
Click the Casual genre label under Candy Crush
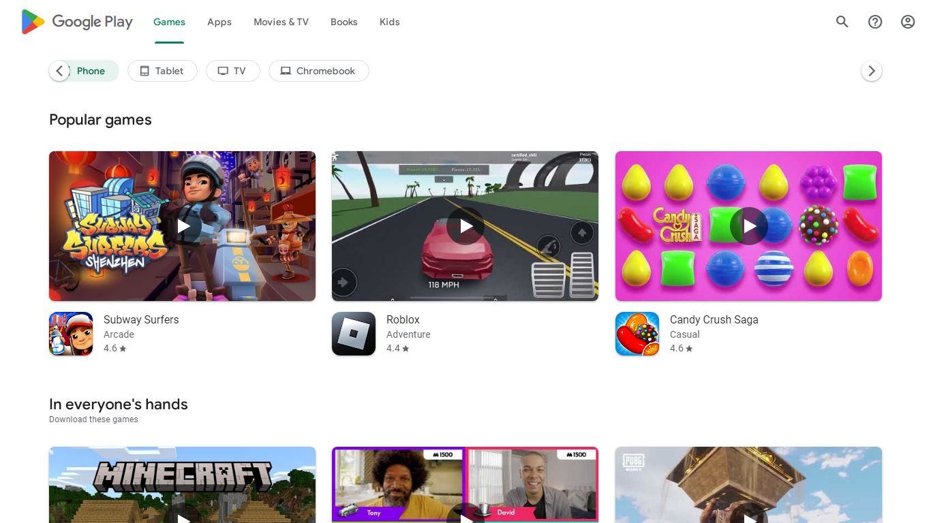(x=685, y=334)
